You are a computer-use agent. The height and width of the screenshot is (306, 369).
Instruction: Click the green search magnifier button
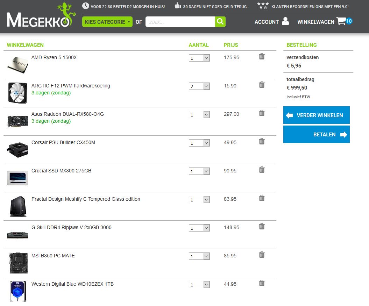click(x=220, y=22)
